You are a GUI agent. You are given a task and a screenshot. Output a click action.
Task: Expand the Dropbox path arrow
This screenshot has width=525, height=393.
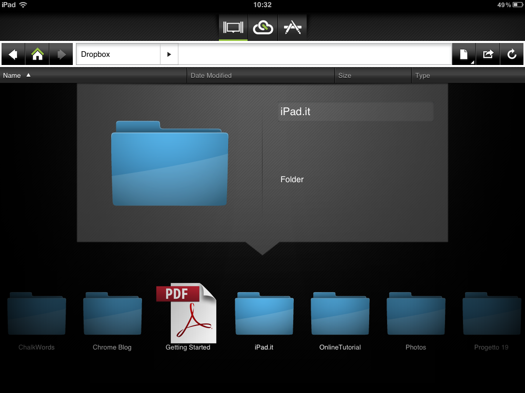point(169,54)
